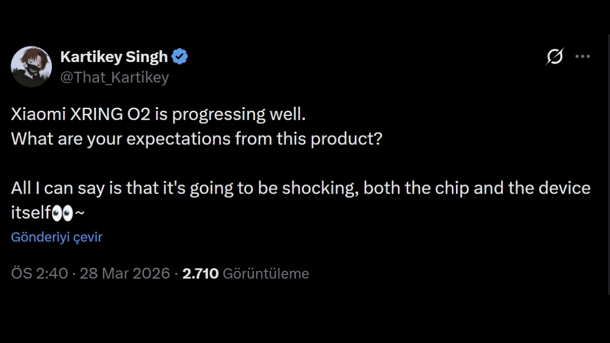Open the @That_Kartikey handle link
The width and height of the screenshot is (610, 343).
coord(114,77)
